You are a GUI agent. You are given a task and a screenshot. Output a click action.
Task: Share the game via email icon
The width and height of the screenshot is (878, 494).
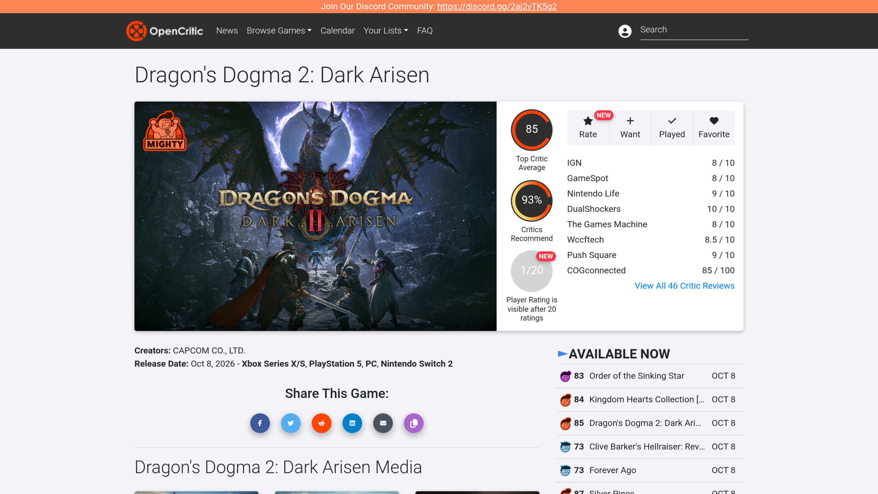[383, 423]
